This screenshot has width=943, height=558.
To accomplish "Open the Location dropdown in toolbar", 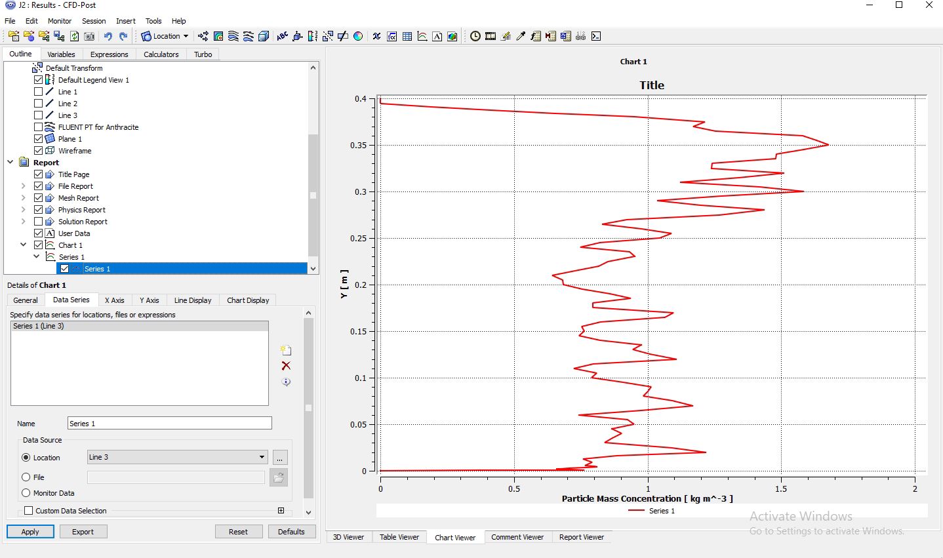I will point(165,36).
